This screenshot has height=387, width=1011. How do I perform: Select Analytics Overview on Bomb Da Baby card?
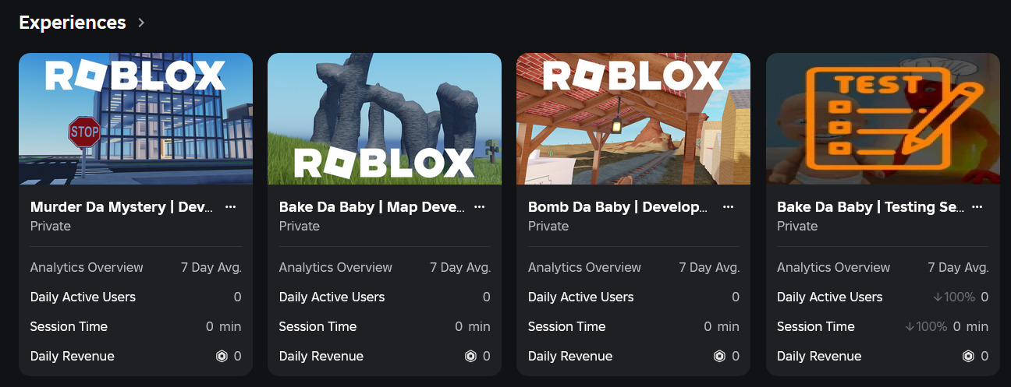click(x=584, y=267)
